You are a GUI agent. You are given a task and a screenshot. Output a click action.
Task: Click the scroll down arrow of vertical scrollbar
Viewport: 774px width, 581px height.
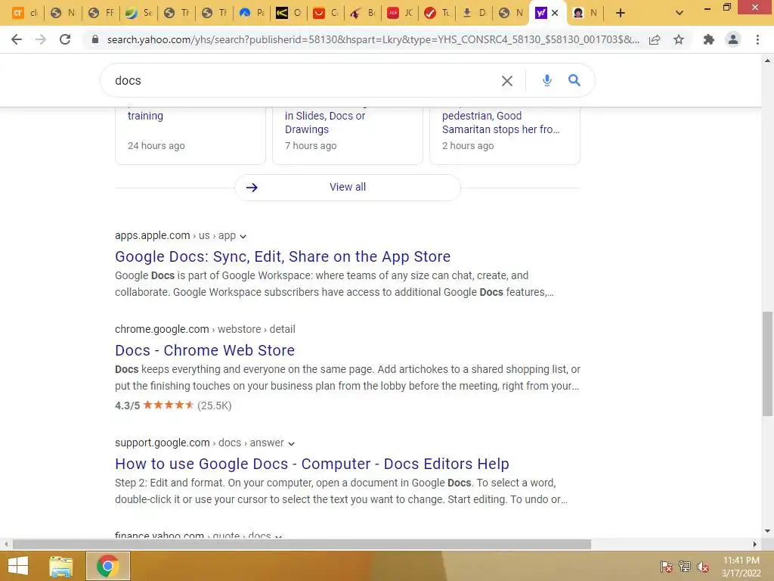(767, 532)
